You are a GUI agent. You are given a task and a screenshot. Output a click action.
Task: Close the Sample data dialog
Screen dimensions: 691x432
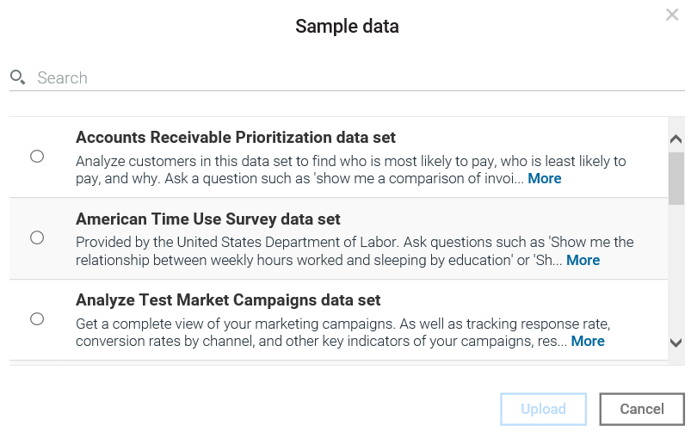[x=672, y=15]
